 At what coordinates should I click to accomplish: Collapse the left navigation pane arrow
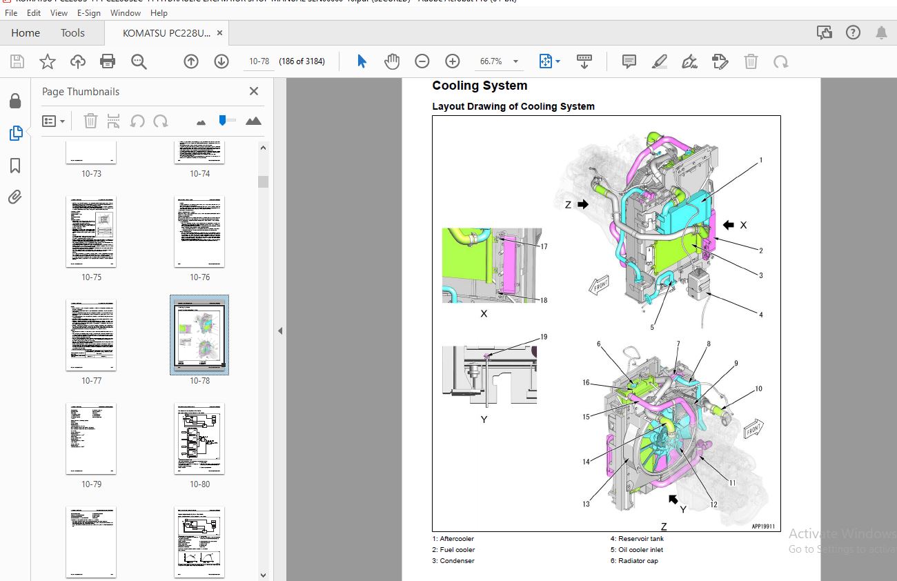[280, 331]
